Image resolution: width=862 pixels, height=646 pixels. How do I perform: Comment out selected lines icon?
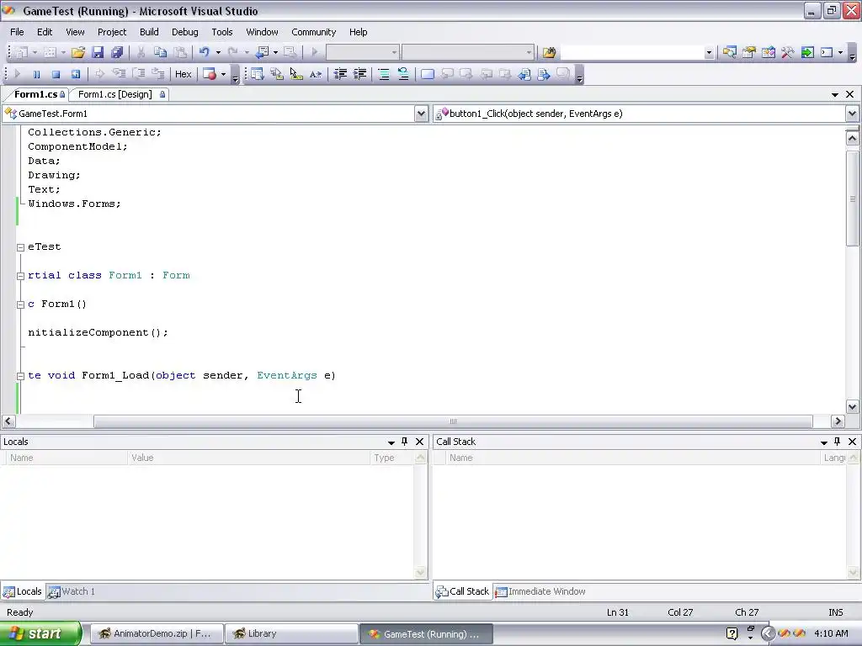[384, 74]
